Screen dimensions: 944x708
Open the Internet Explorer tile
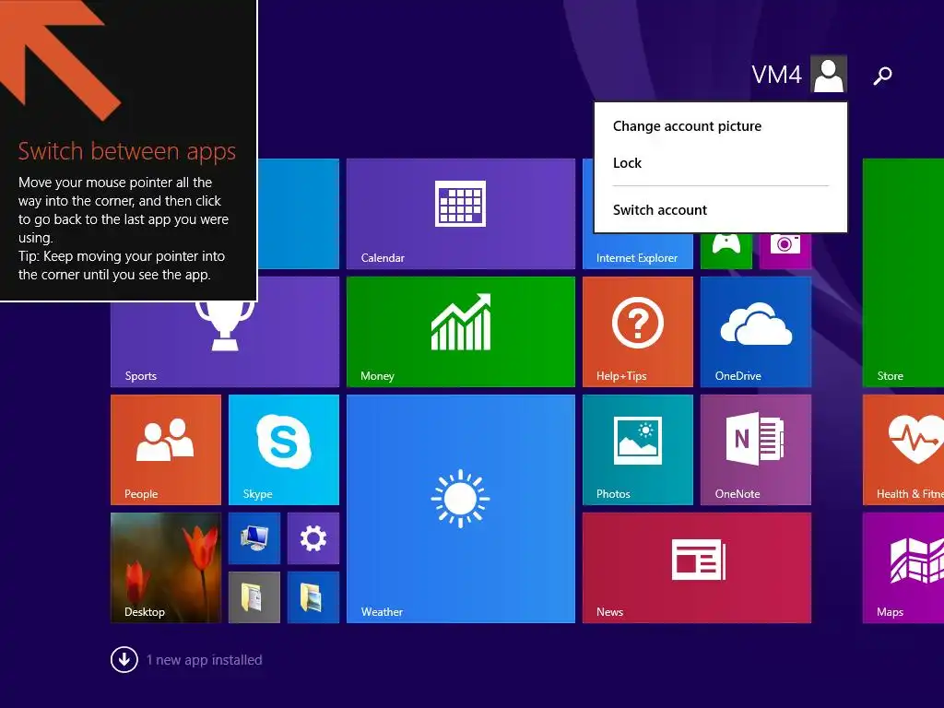click(638, 252)
